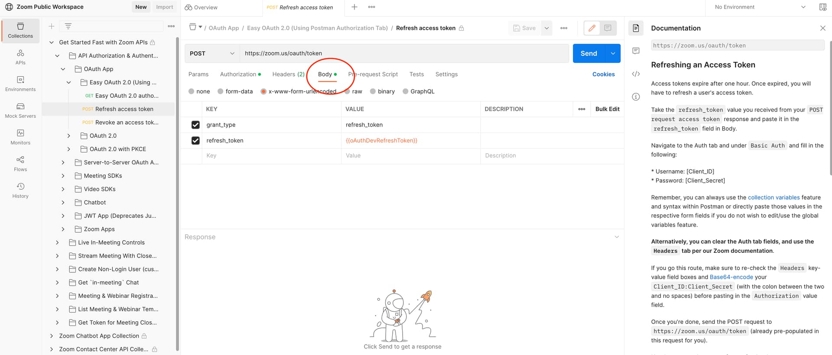
Task: Open the Monitors sidebar section
Action: (20, 137)
